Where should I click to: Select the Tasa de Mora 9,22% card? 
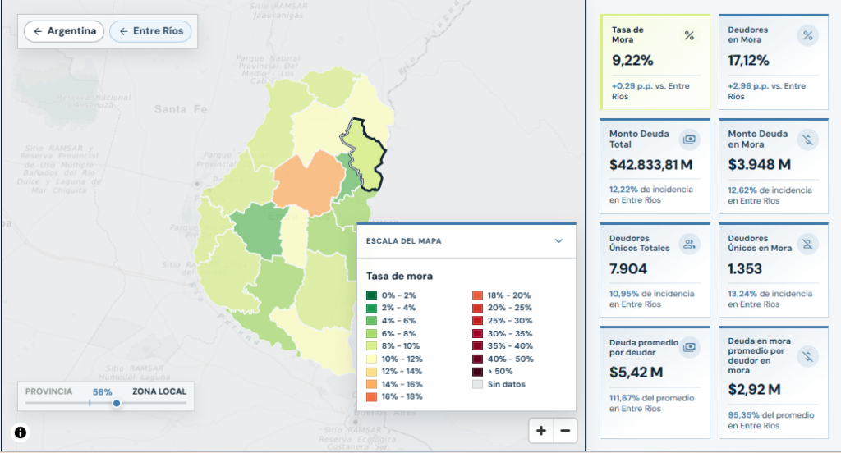tap(655, 62)
